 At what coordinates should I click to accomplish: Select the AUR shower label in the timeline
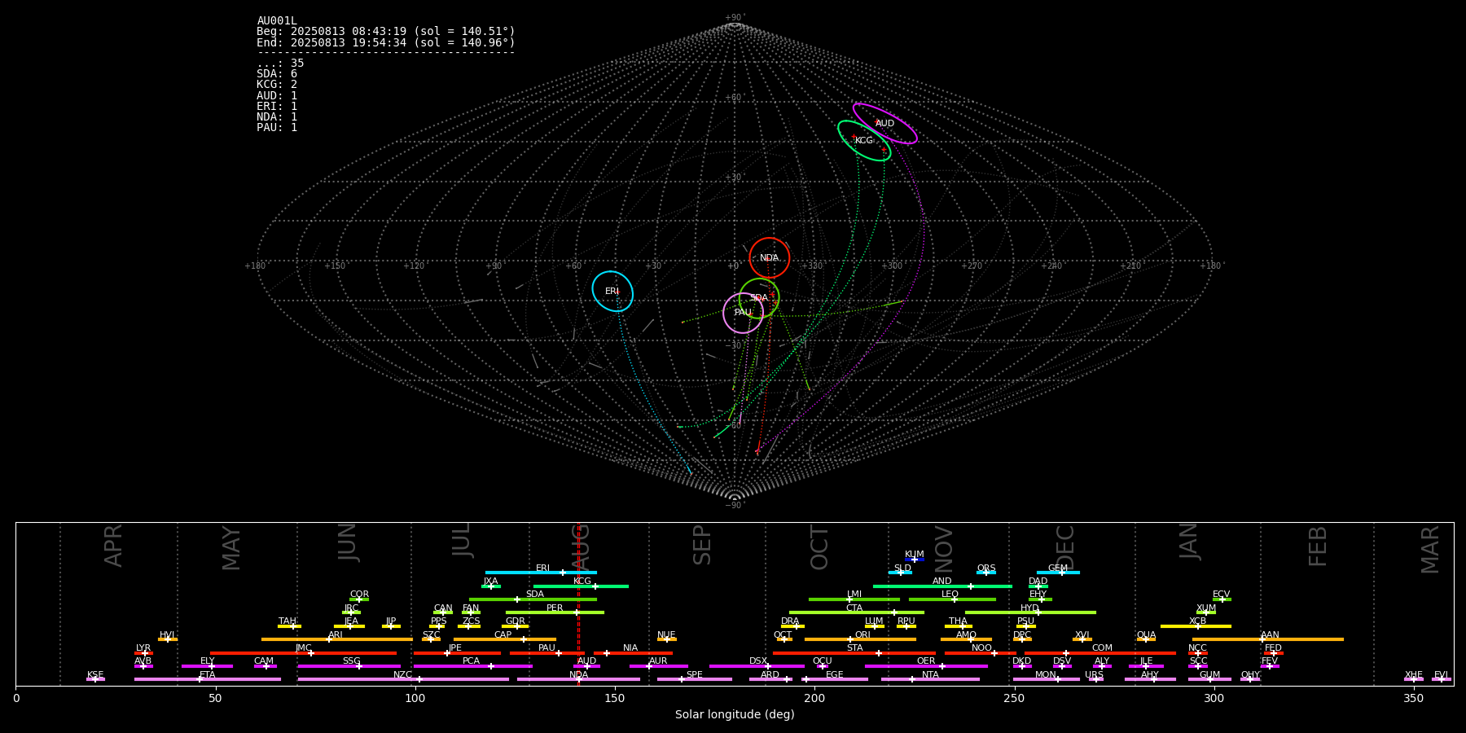click(x=658, y=661)
